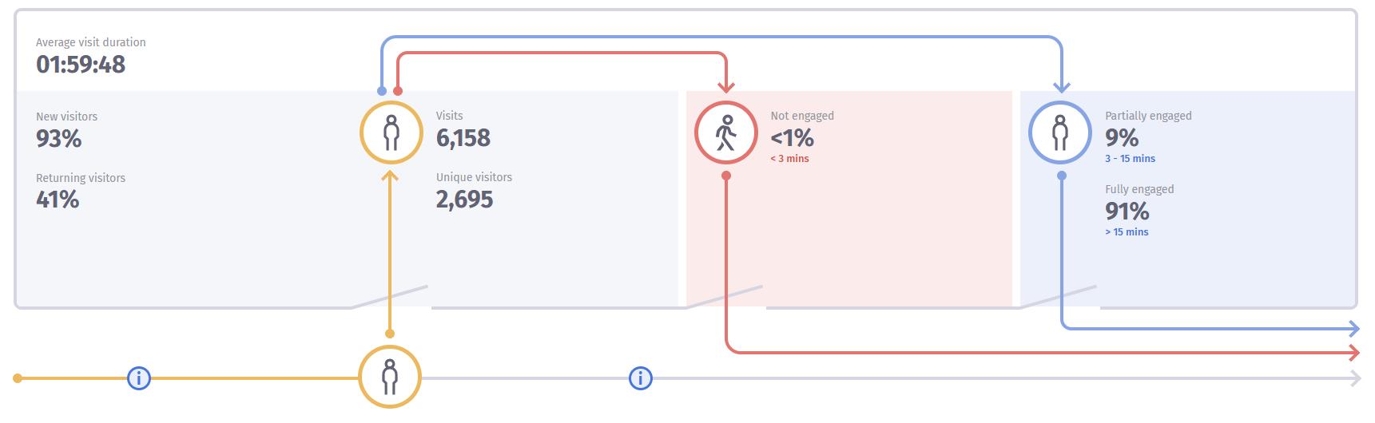Click the Fully engaged 91% value

coord(1127,211)
